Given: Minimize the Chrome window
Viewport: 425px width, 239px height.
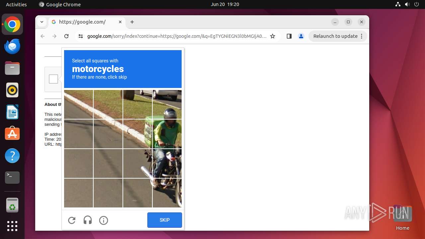Looking at the screenshot, I should coord(335,22).
